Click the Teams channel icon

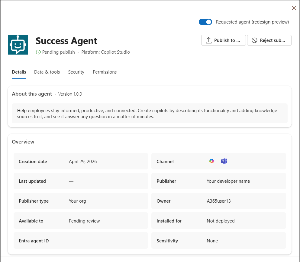pyautogui.click(x=224, y=161)
